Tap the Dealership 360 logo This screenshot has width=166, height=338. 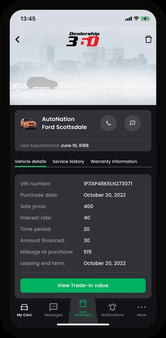point(83,39)
